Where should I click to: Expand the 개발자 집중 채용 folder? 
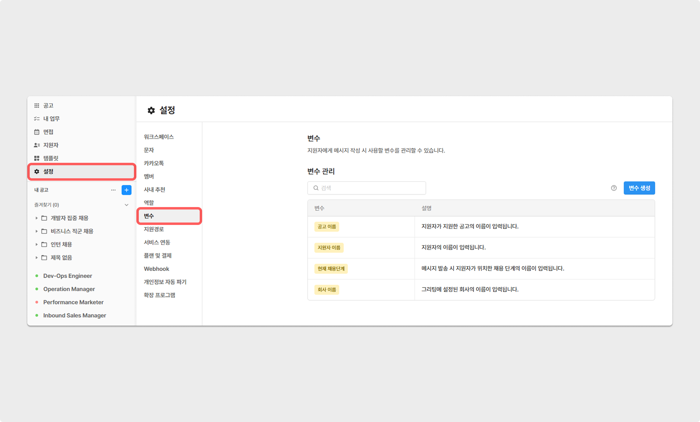tap(37, 218)
